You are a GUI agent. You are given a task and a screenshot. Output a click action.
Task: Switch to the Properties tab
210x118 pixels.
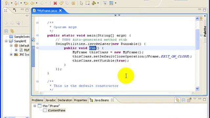coord(80,100)
